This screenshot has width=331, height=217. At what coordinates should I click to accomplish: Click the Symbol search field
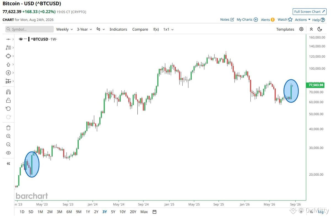pos(30,29)
